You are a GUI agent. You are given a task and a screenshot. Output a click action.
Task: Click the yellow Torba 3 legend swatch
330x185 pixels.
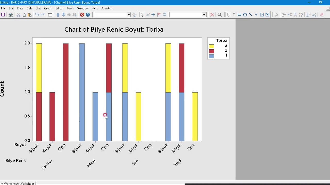click(x=211, y=46)
